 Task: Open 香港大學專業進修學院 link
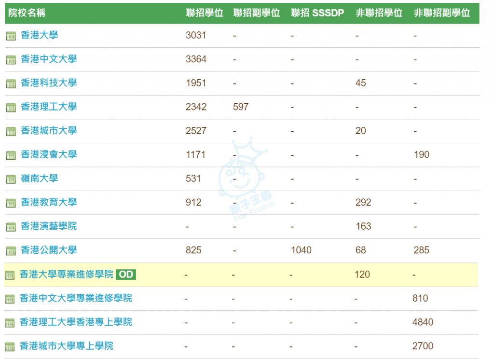point(66,274)
